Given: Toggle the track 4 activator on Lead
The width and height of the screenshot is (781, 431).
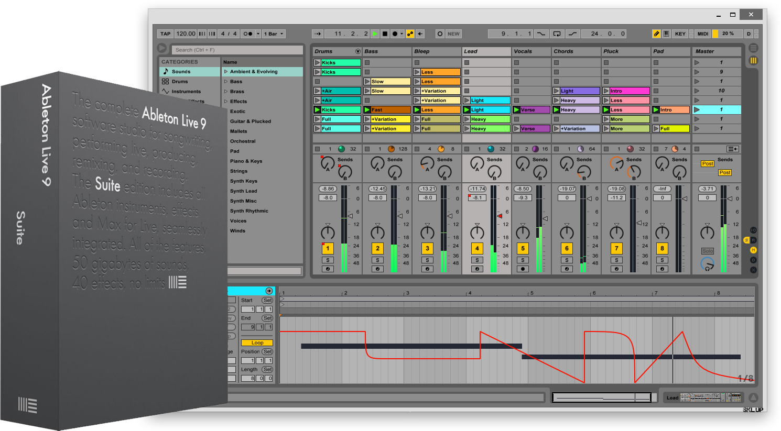Looking at the screenshot, I should tap(477, 248).
